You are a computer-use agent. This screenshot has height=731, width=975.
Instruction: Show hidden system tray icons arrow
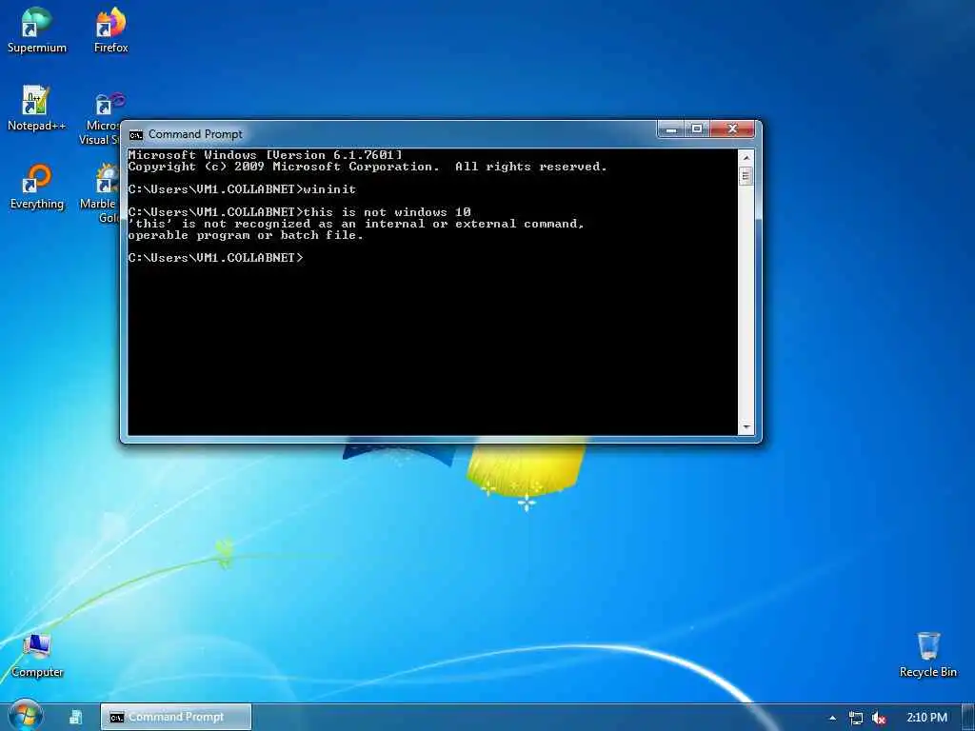832,718
